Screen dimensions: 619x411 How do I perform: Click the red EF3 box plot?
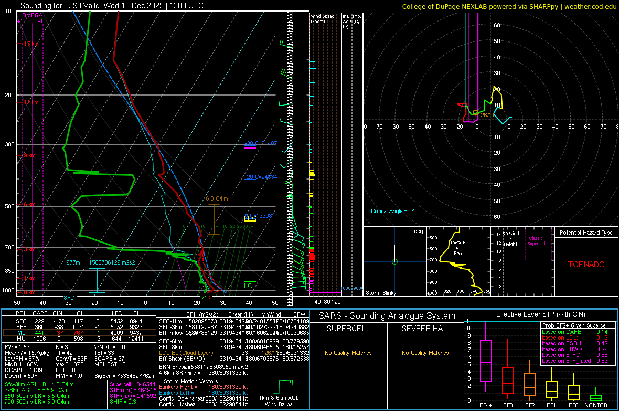[x=508, y=380]
